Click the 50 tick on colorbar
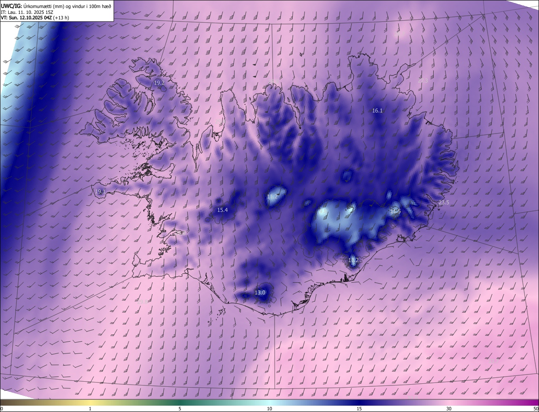This screenshot has height=412, width=539. pyautogui.click(x=536, y=409)
